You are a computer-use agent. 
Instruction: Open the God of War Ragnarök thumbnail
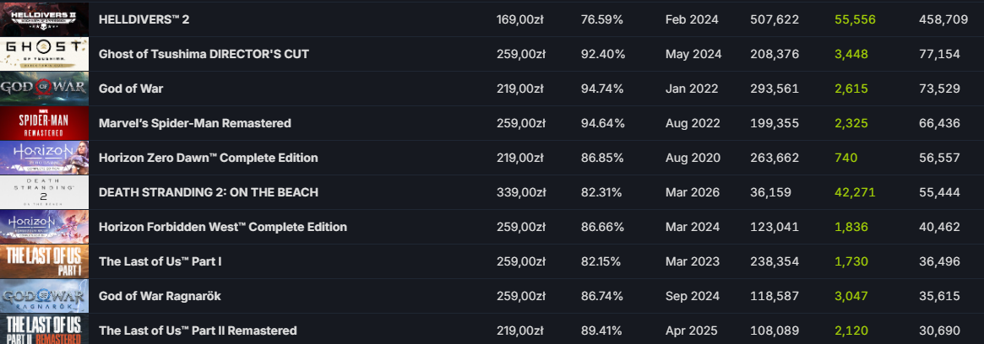pyautogui.click(x=44, y=295)
